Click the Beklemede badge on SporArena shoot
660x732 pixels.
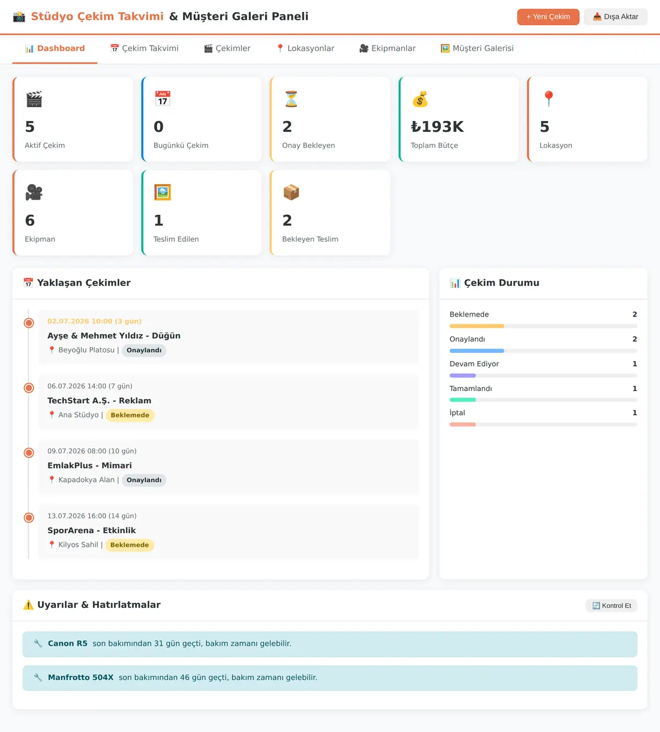click(x=129, y=545)
